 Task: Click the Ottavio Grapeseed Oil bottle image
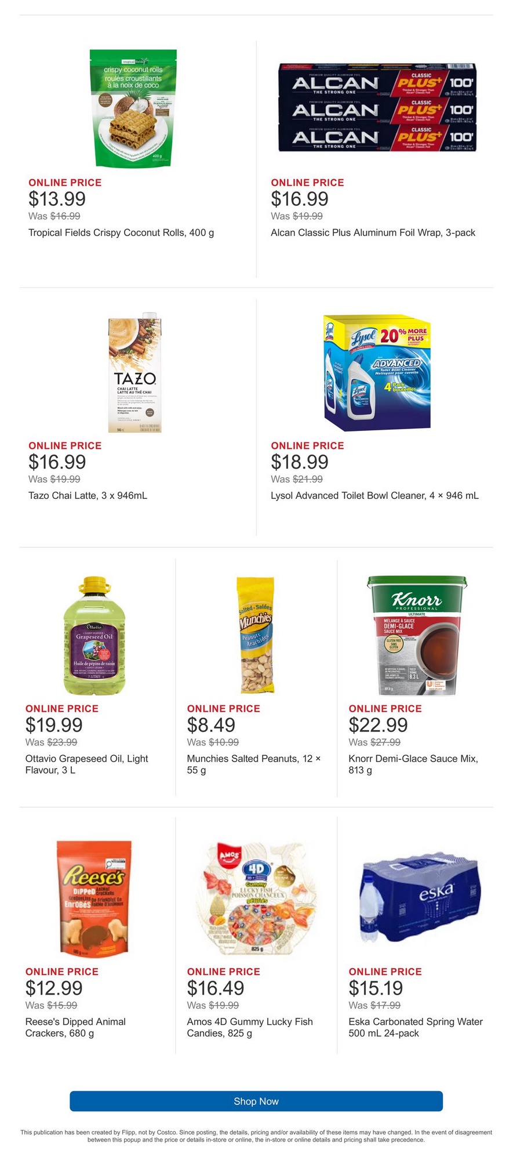tap(94, 636)
